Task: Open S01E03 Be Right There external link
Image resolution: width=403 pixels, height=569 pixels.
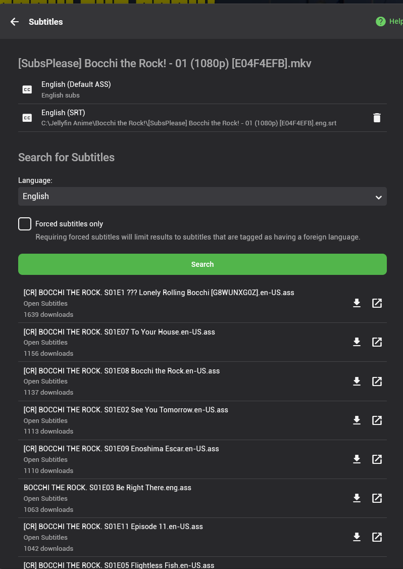Action: [x=377, y=498]
